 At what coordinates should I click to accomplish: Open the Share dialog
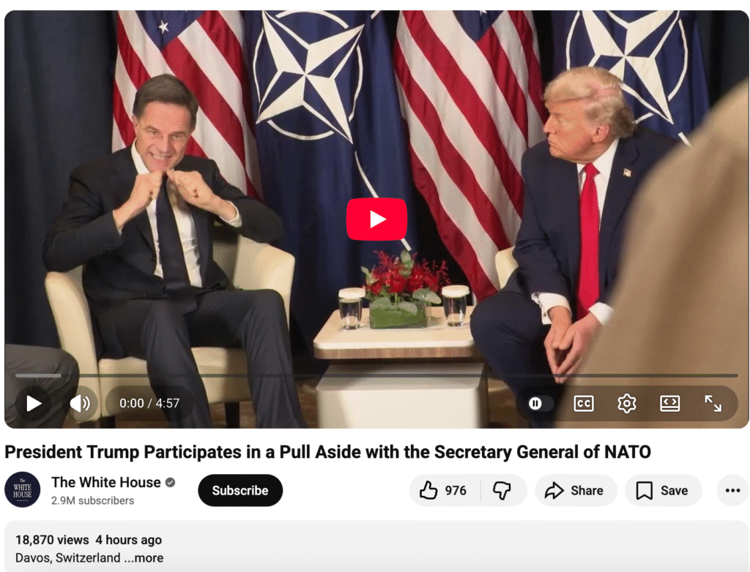[576, 490]
